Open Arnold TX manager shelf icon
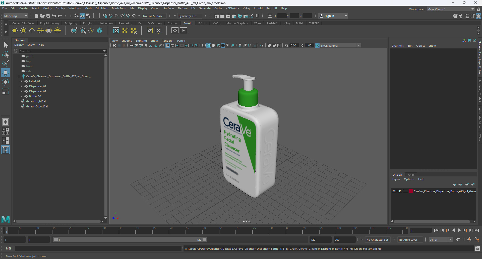 (x=116, y=31)
